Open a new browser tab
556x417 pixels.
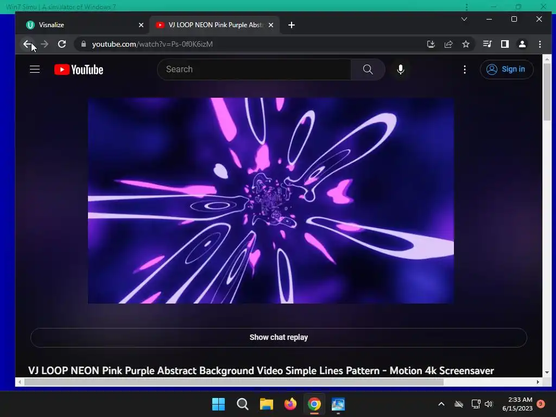pos(292,25)
